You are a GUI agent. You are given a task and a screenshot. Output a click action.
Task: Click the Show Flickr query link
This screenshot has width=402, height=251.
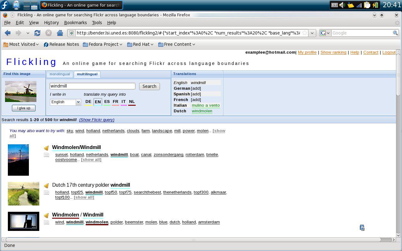coord(97,120)
